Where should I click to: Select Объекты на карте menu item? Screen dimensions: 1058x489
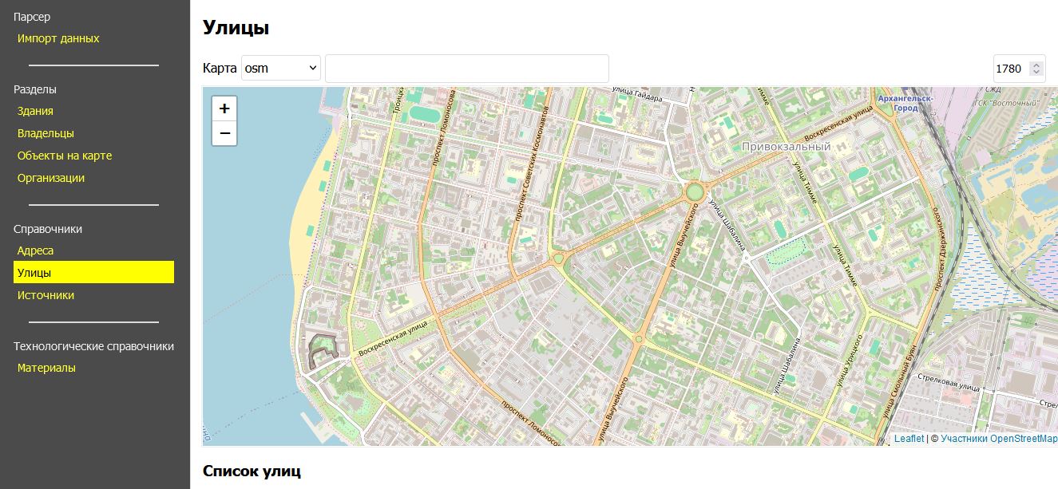tap(65, 156)
